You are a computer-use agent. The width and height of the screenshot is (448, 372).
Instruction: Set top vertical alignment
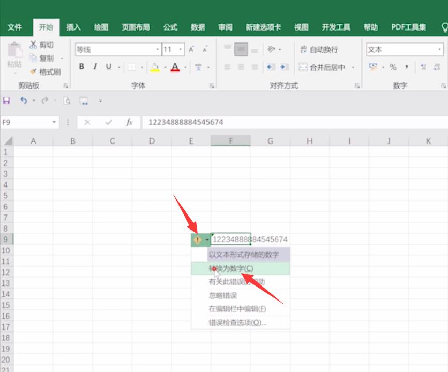[228, 47]
